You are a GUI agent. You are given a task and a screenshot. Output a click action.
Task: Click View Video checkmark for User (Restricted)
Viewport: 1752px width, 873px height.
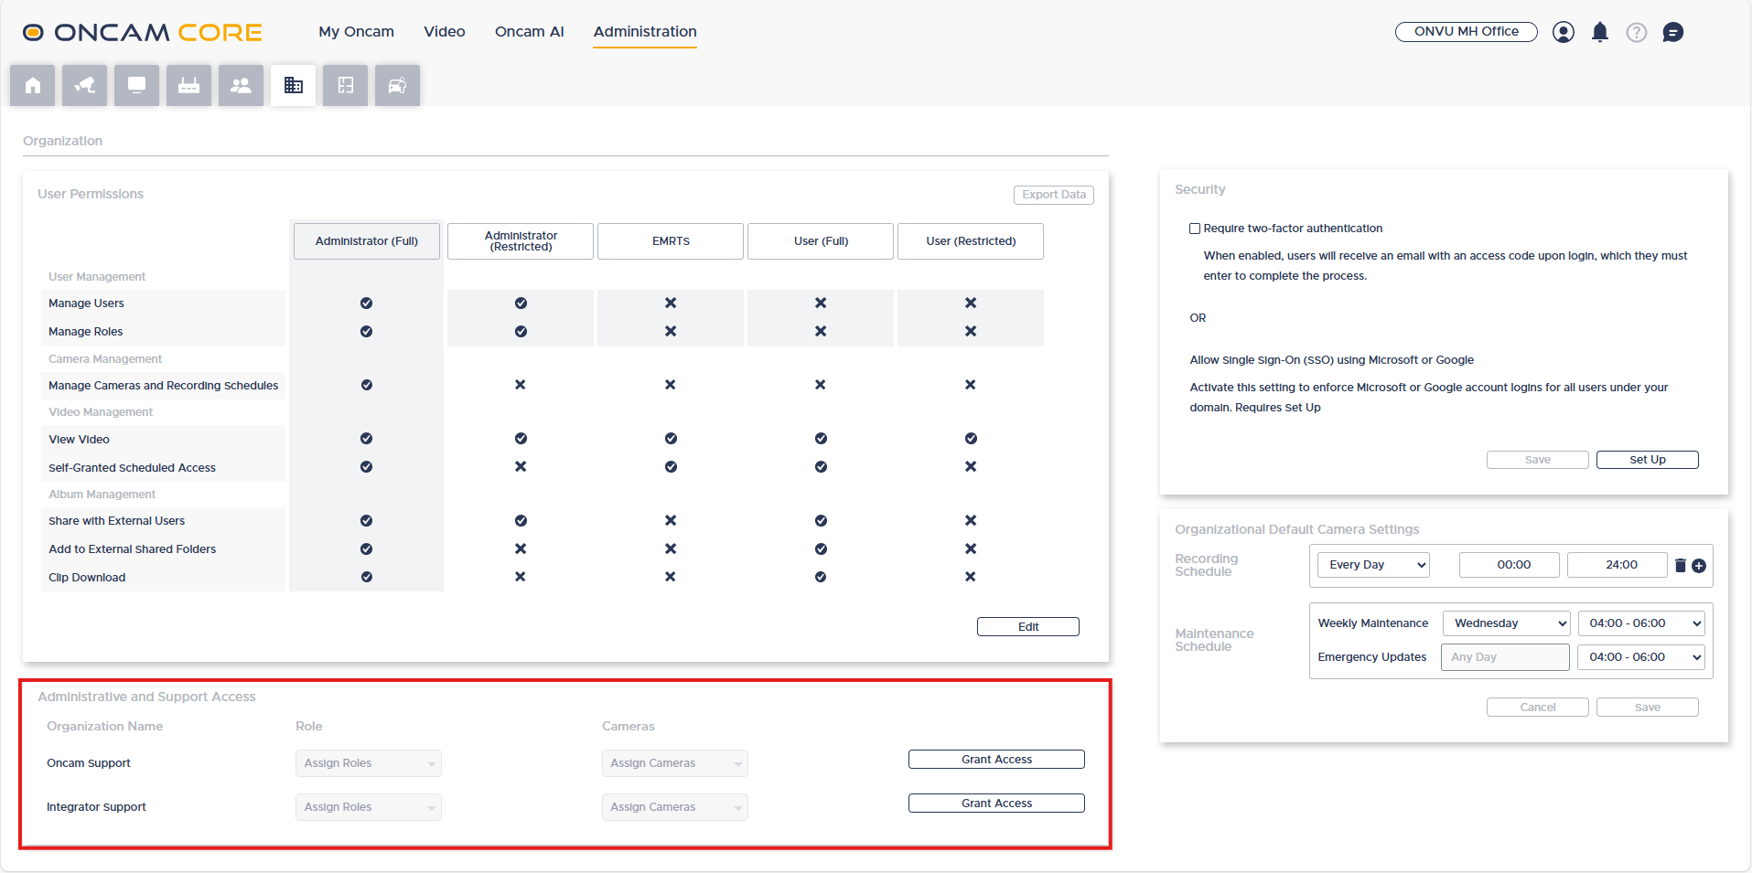point(971,439)
